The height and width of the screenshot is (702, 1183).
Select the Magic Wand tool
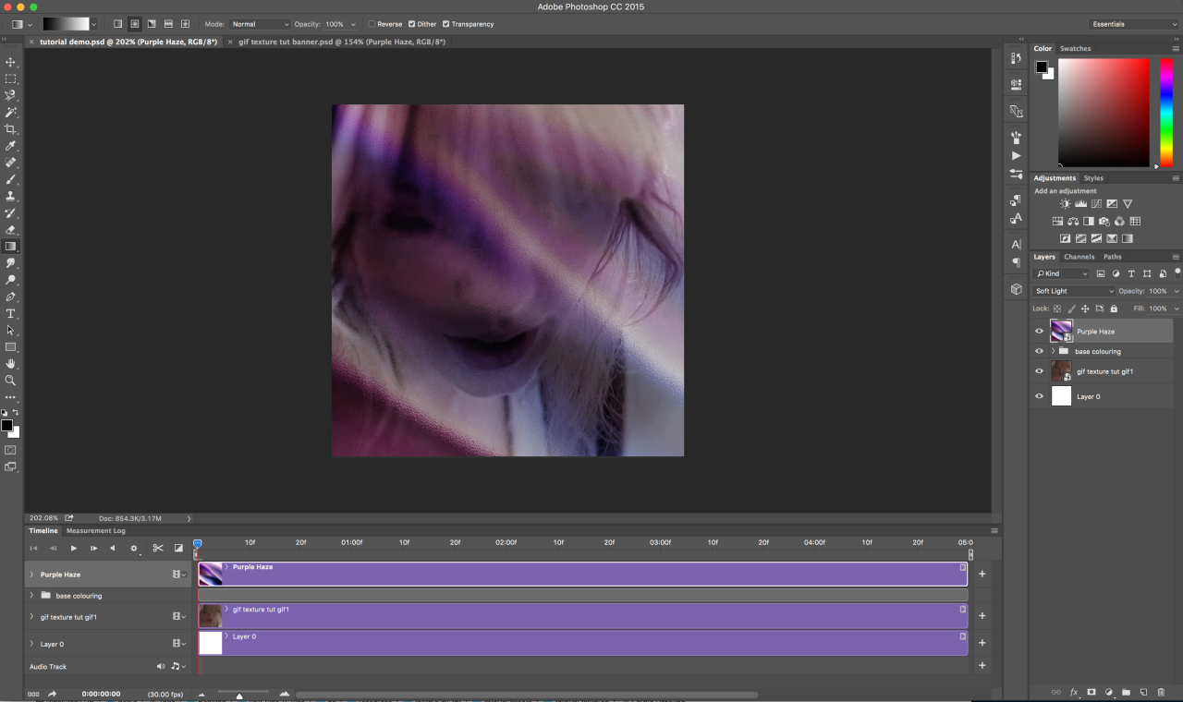[x=11, y=112]
